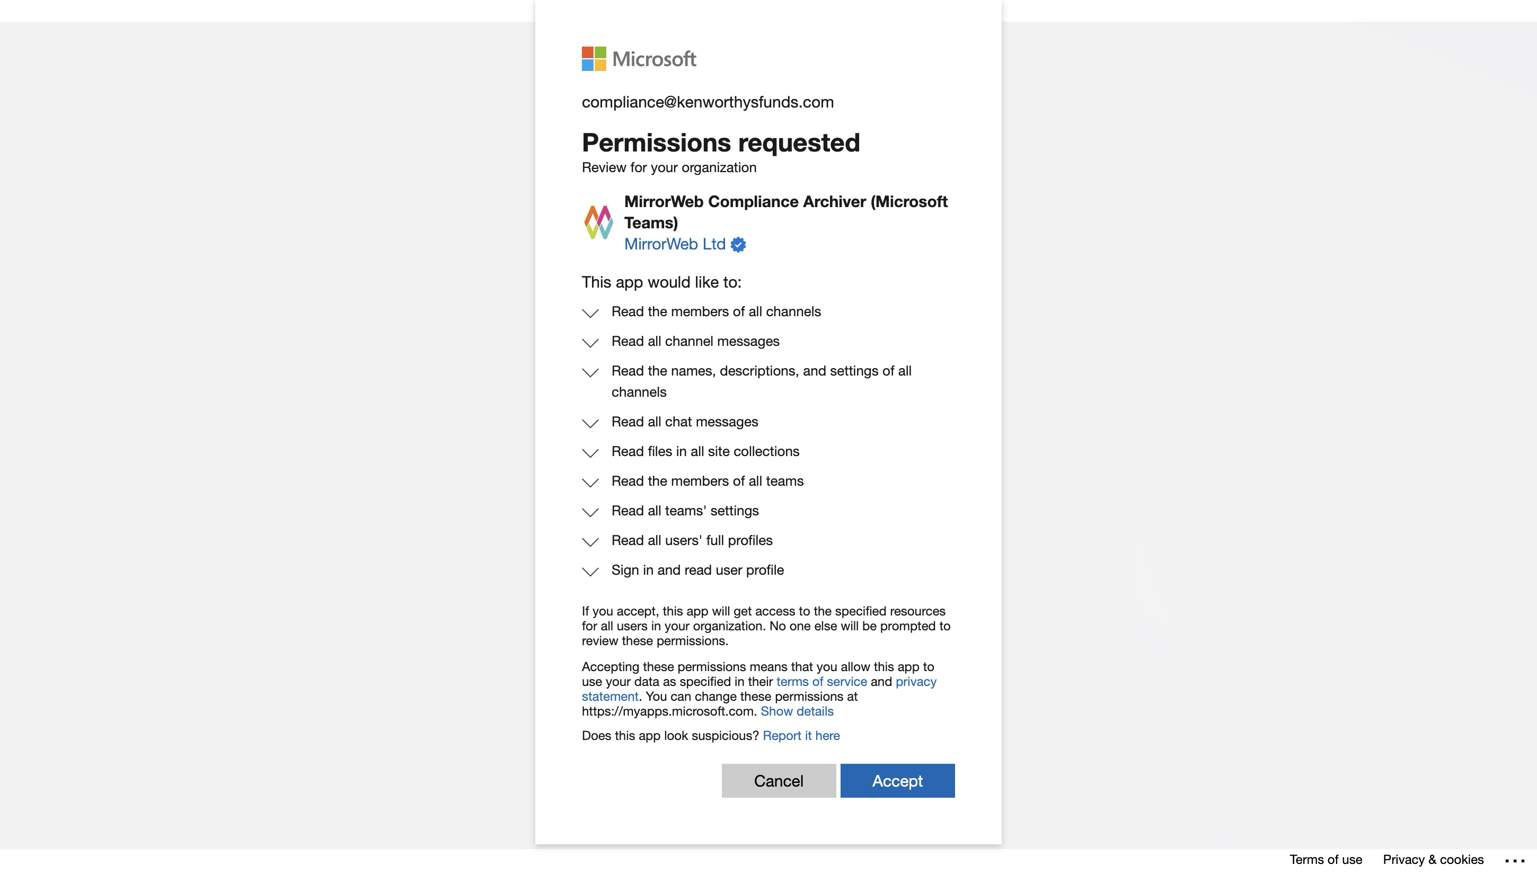Screen dimensions: 1537x874
Task: Expand "Read all chat messages" permission
Action: click(590, 423)
